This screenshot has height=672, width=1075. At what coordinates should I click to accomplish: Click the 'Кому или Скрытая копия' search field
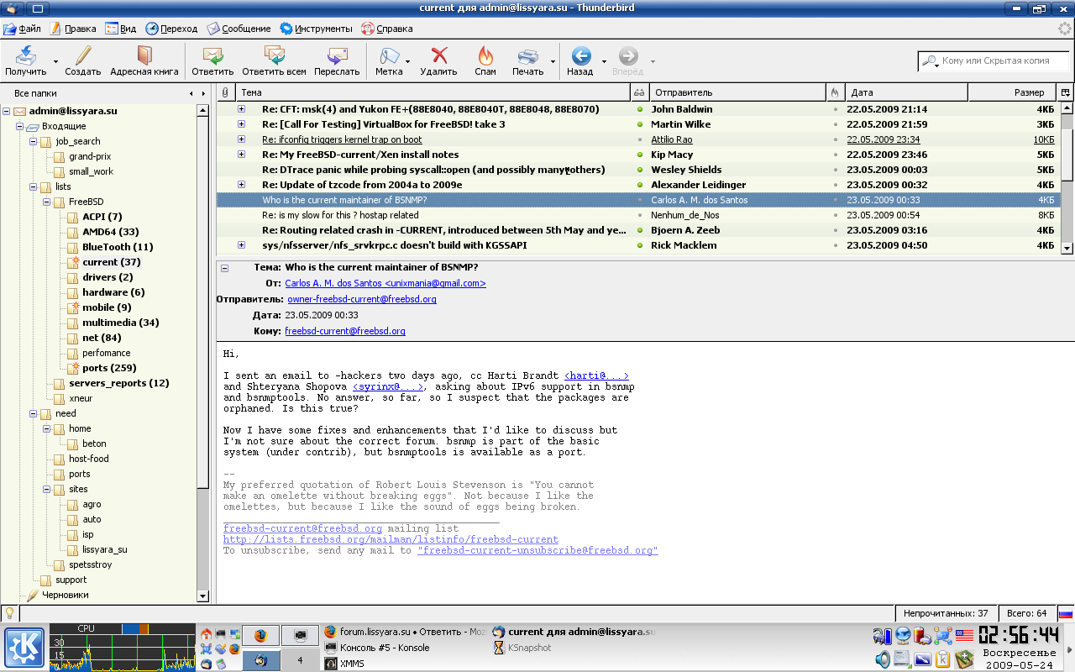(x=994, y=61)
